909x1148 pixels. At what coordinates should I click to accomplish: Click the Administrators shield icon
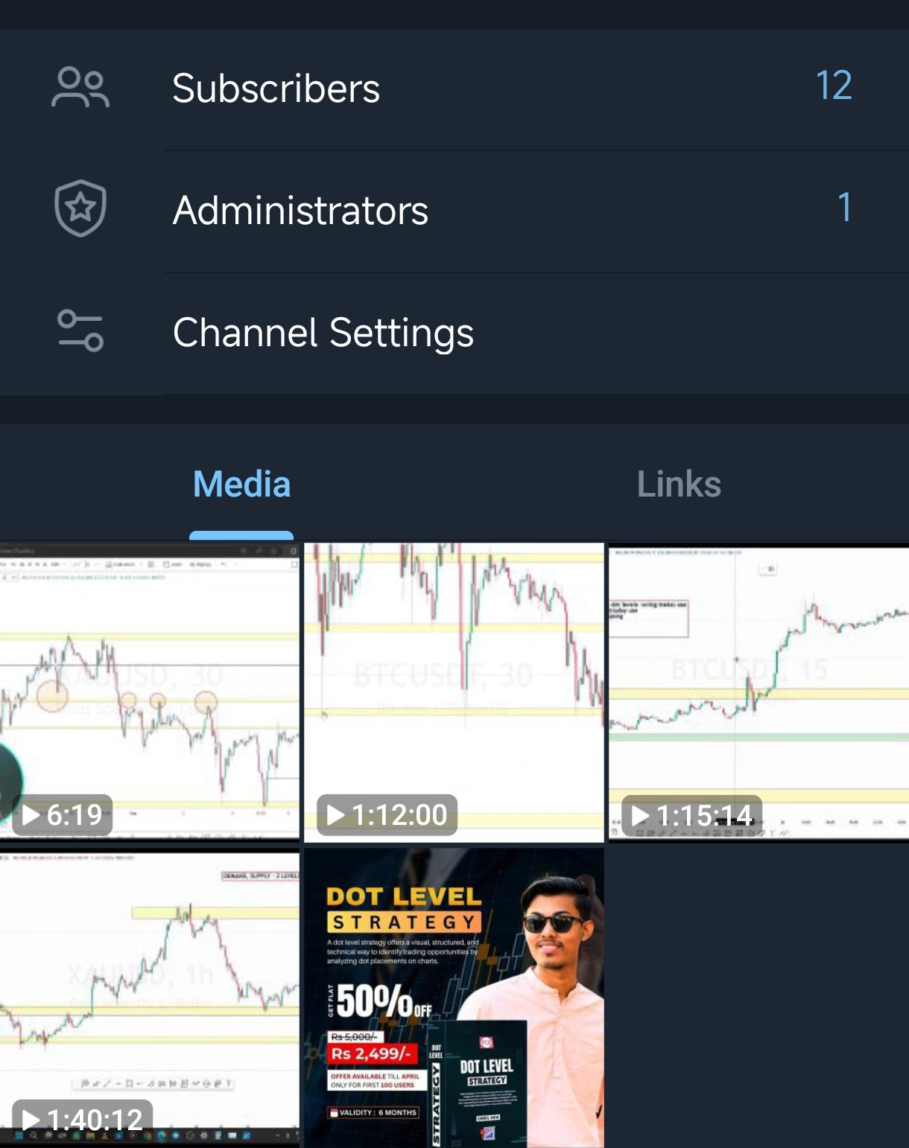[80, 209]
